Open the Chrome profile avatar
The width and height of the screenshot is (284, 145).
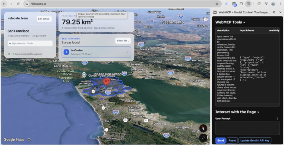pos(273,4)
